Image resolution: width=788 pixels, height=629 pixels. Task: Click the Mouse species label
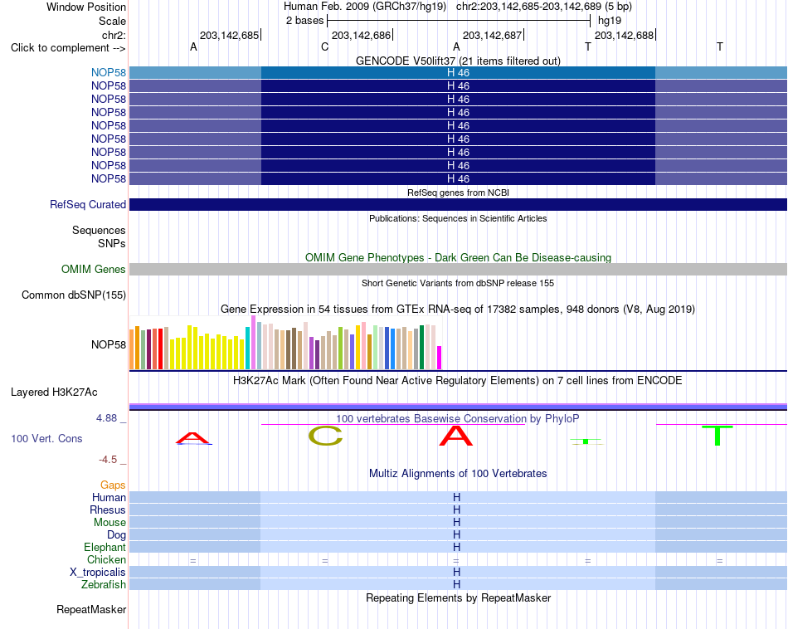(109, 523)
